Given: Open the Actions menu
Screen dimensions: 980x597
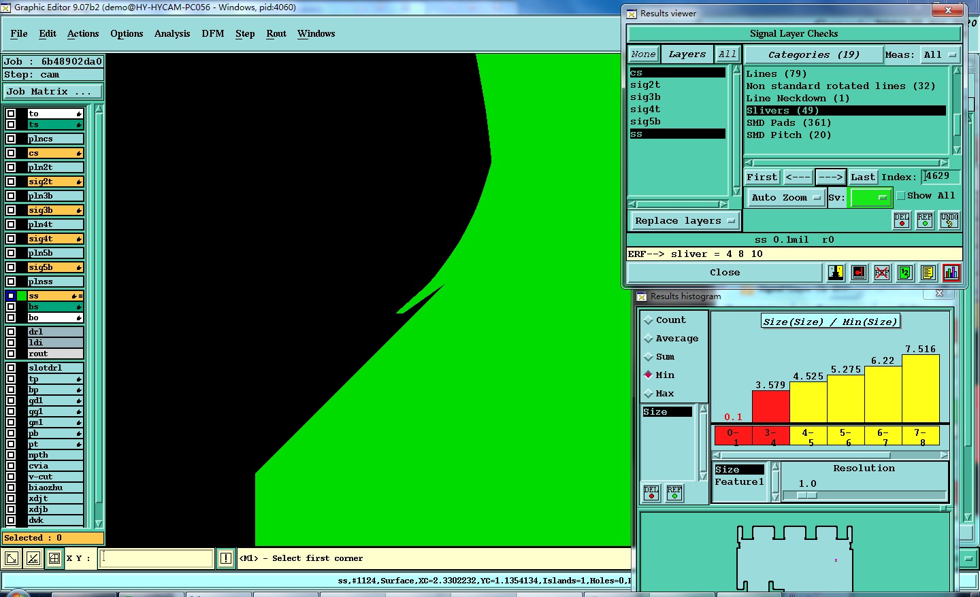Looking at the screenshot, I should coord(83,33).
